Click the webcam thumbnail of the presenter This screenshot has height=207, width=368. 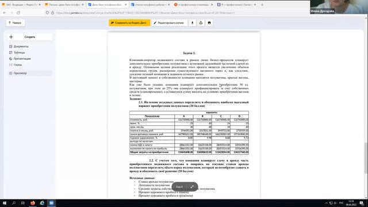[339, 7]
